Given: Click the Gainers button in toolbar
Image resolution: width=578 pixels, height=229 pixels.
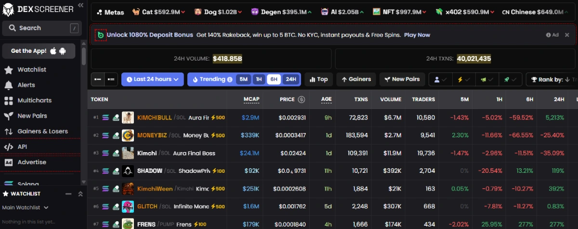Looking at the screenshot, I should point(356,79).
